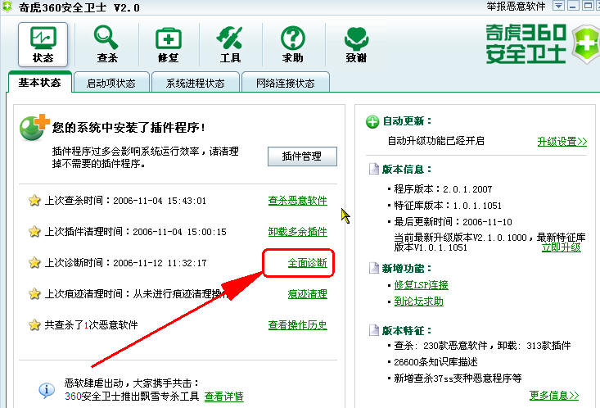Click the 您的系统中安装了插件程序！ heading

tap(129, 127)
